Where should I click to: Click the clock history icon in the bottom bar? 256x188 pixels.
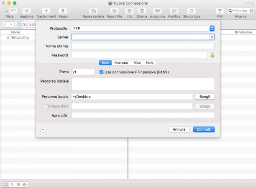[18, 184]
